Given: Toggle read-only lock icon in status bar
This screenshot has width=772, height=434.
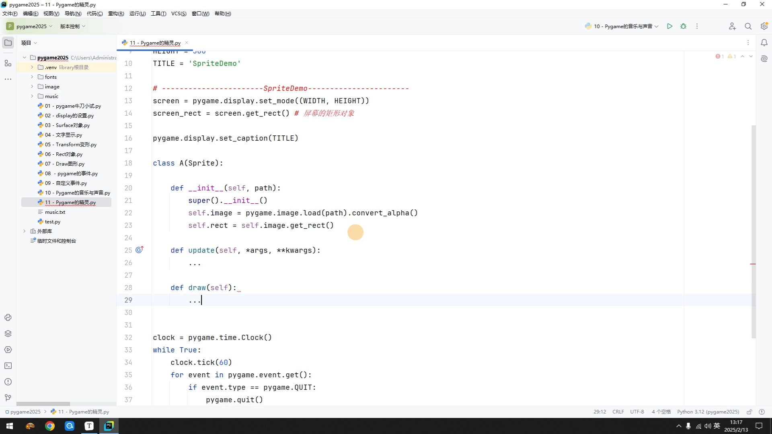Looking at the screenshot, I should click(749, 412).
